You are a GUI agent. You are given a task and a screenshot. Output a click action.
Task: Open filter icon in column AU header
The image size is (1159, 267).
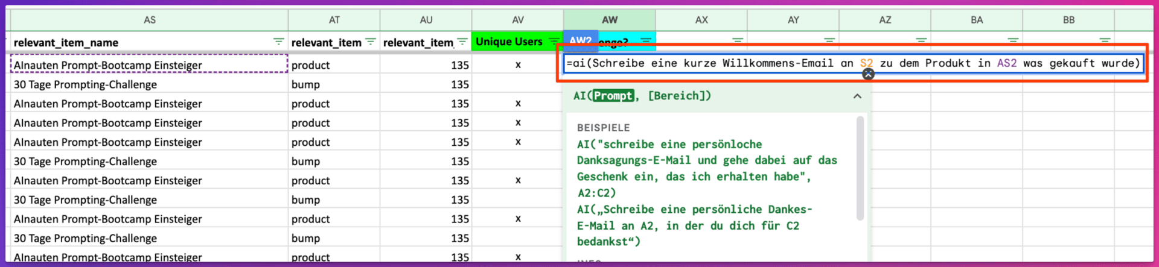[462, 42]
